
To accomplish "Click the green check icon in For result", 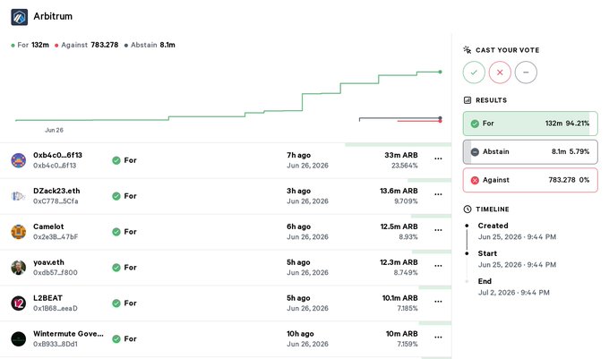I will coord(475,124).
